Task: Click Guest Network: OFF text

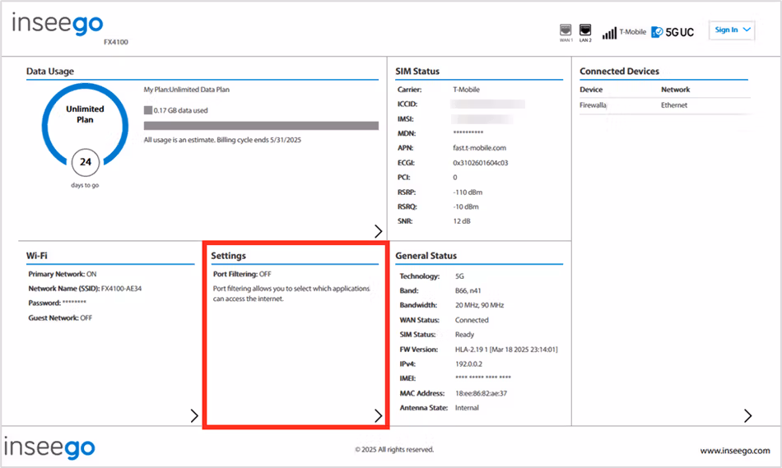Action: pos(60,318)
